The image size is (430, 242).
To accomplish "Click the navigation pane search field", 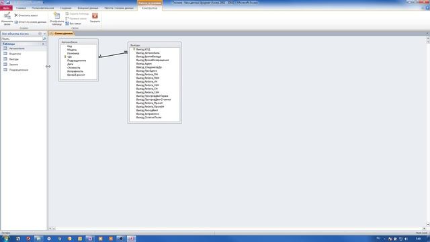I will (x=21, y=39).
